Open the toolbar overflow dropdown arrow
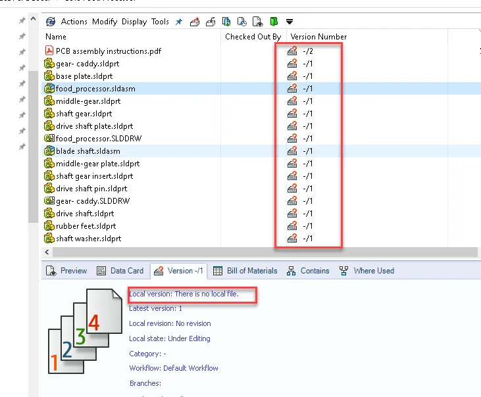481x397 pixels. click(x=290, y=22)
